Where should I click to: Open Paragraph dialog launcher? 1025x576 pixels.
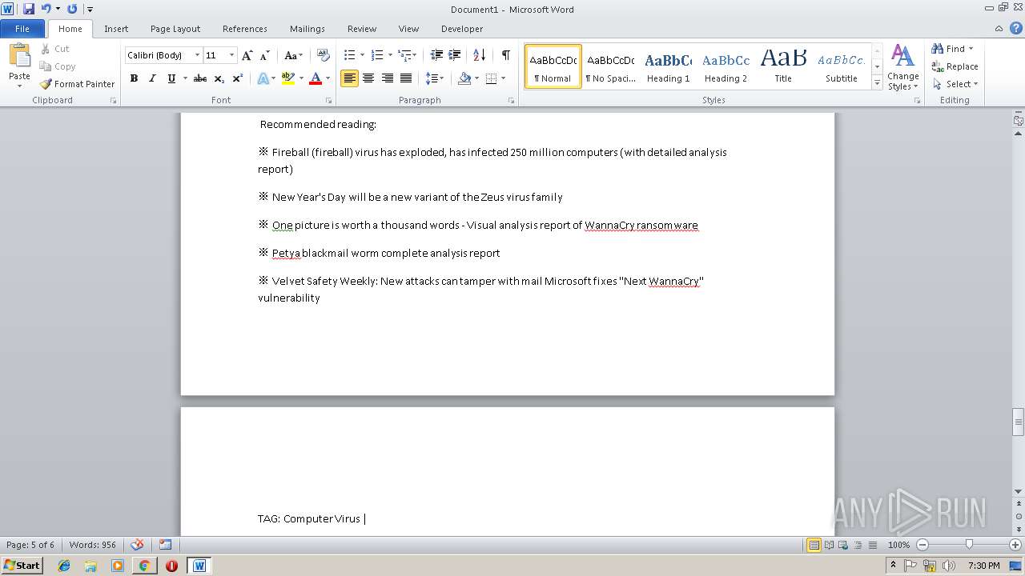point(511,101)
